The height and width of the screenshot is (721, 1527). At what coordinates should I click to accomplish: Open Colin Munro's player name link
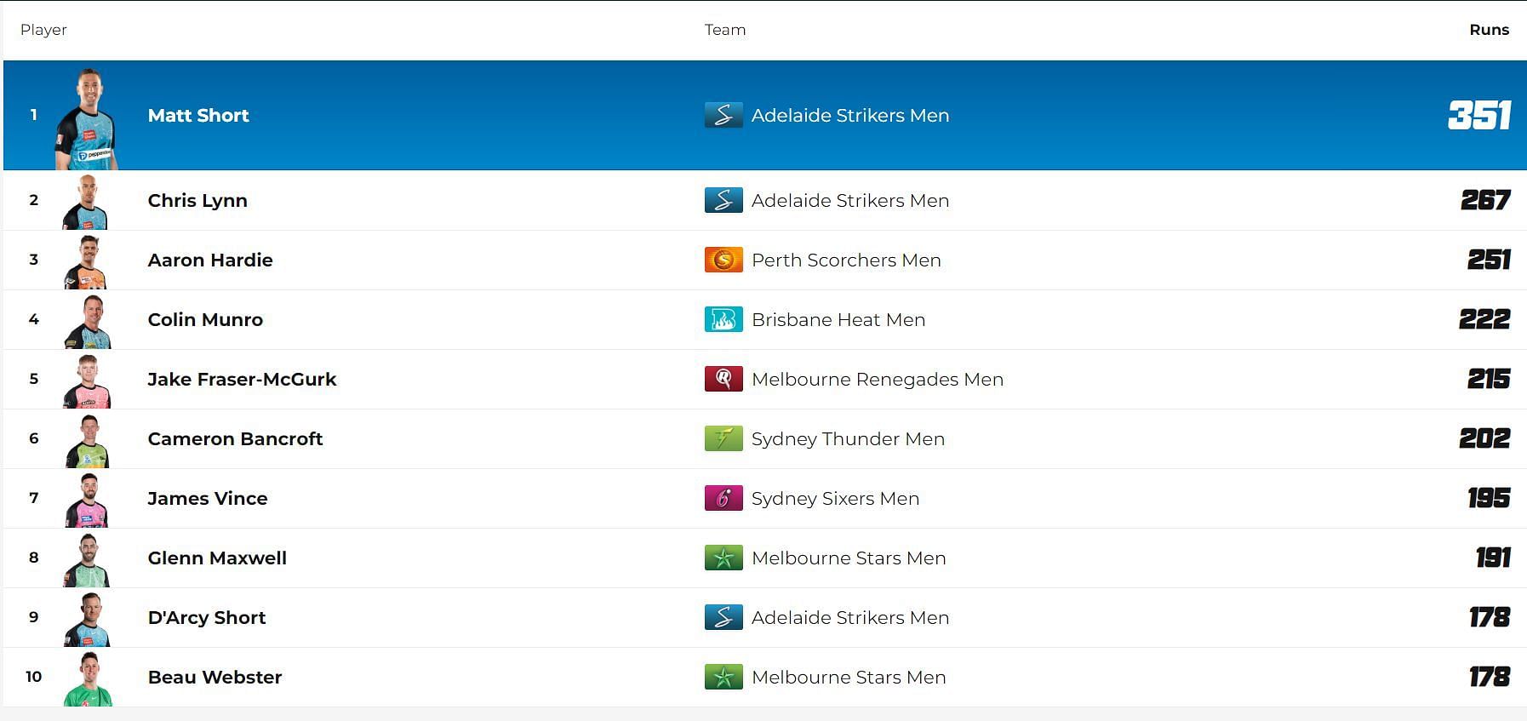(205, 319)
